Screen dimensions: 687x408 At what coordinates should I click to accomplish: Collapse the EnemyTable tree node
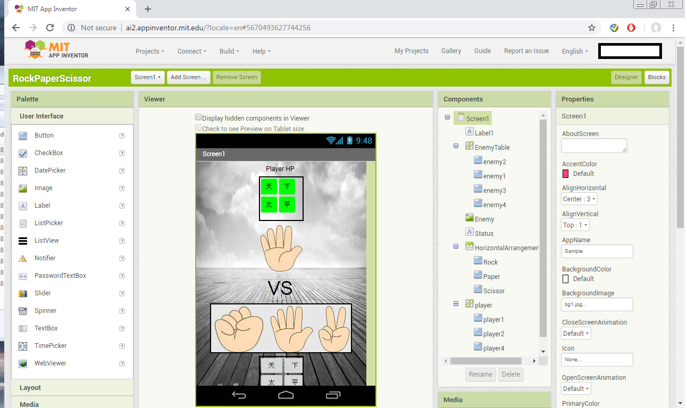coord(456,146)
